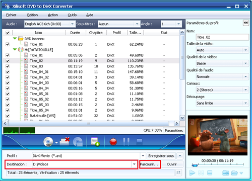This screenshot has width=252, height=181.
Task: Start conversion with the red record button
Action: pyautogui.click(x=113, y=142)
